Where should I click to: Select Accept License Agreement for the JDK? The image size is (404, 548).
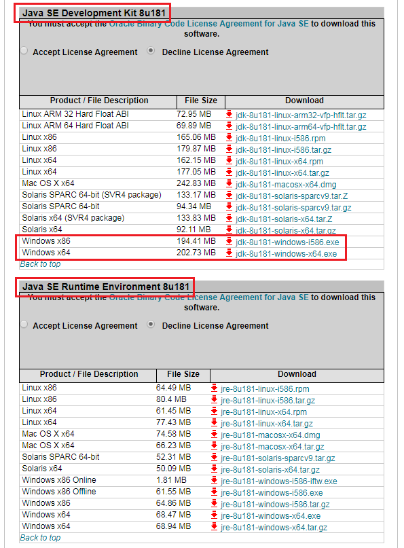tap(24, 51)
